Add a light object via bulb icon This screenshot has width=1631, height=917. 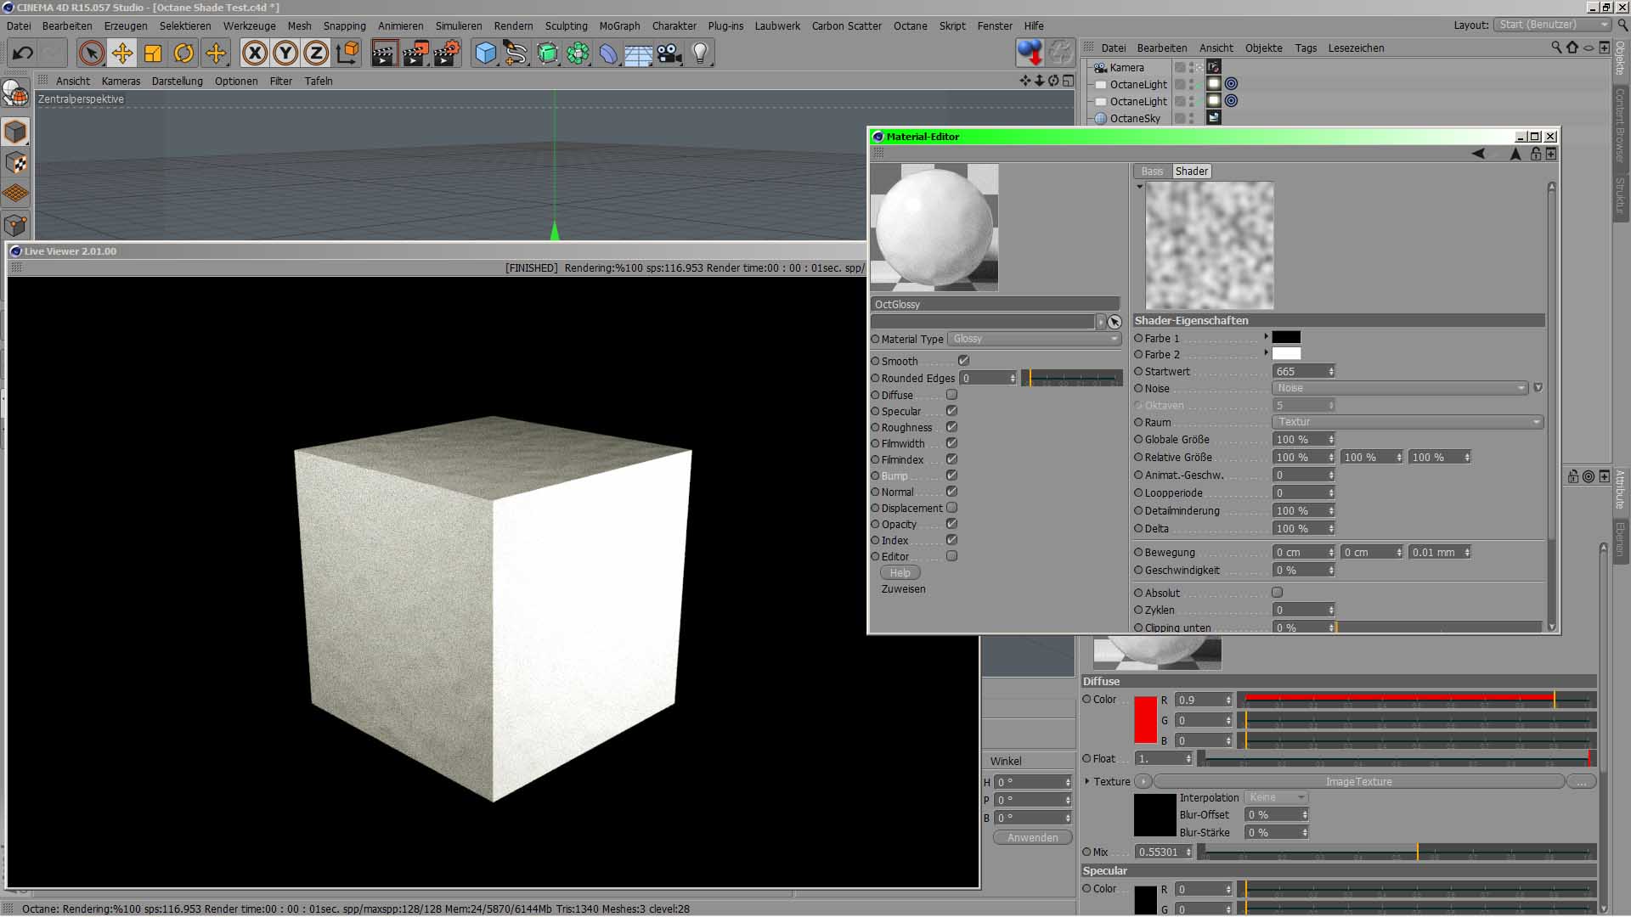pos(700,53)
